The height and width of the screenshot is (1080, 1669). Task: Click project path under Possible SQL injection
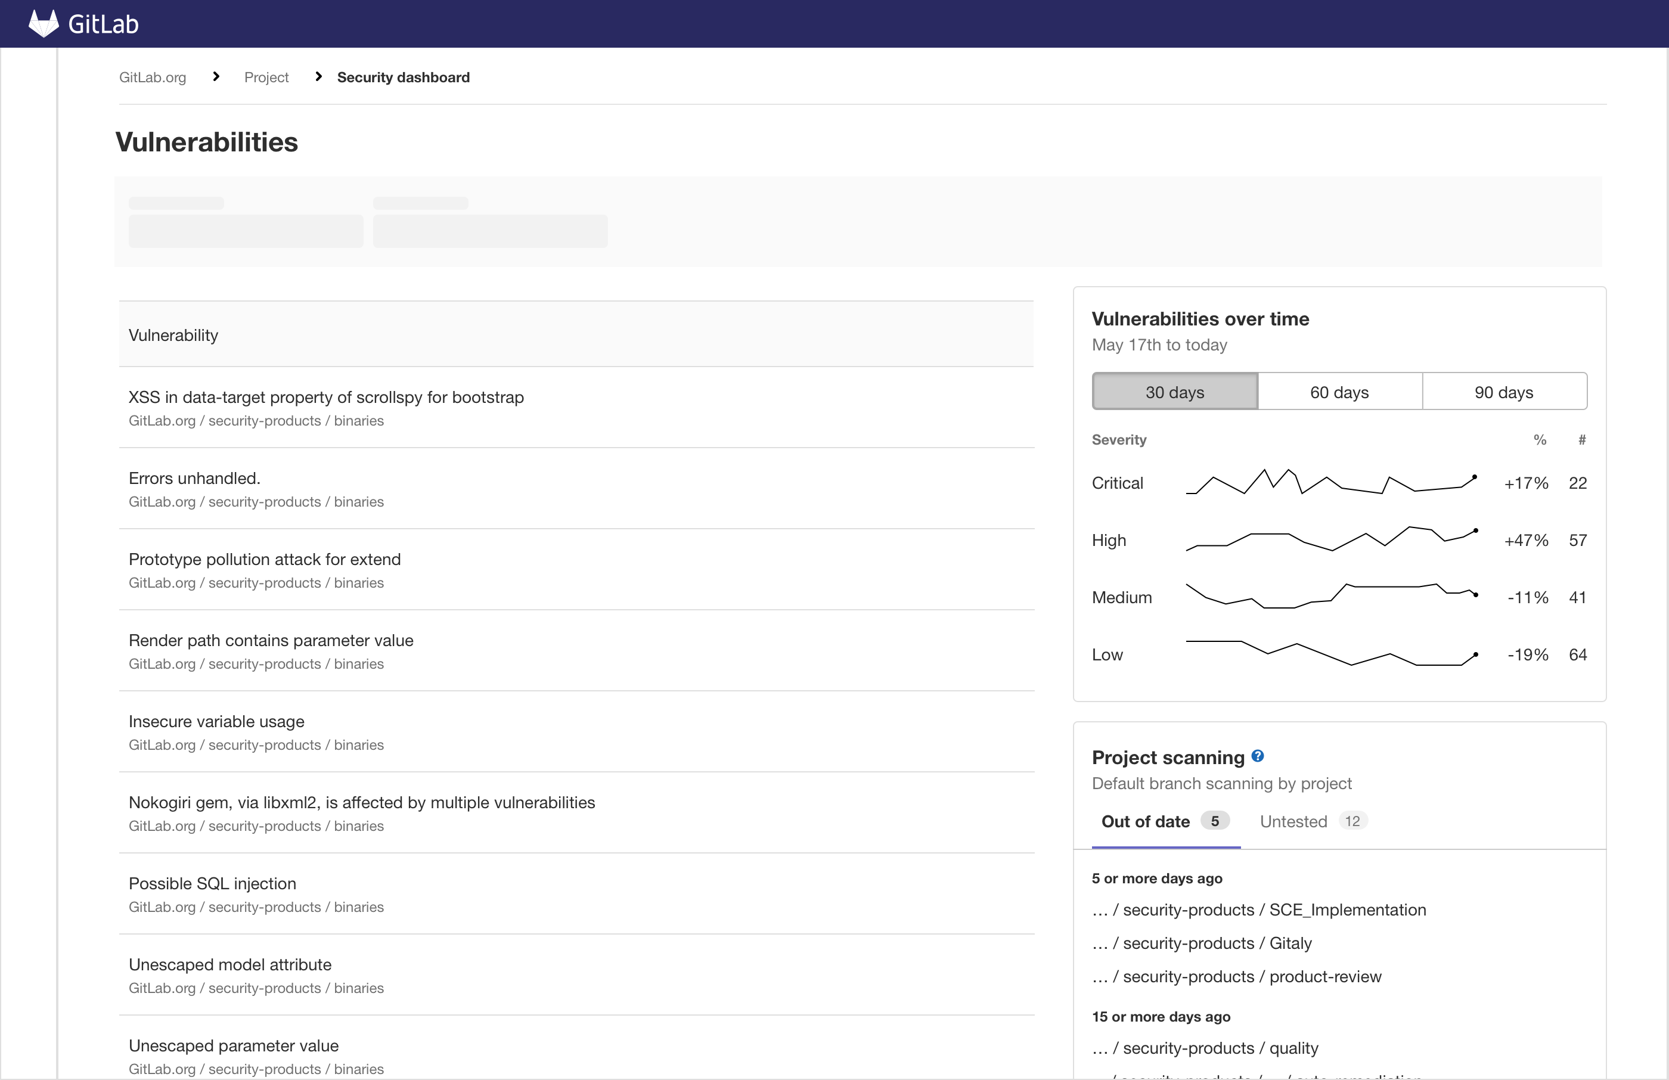coord(256,908)
